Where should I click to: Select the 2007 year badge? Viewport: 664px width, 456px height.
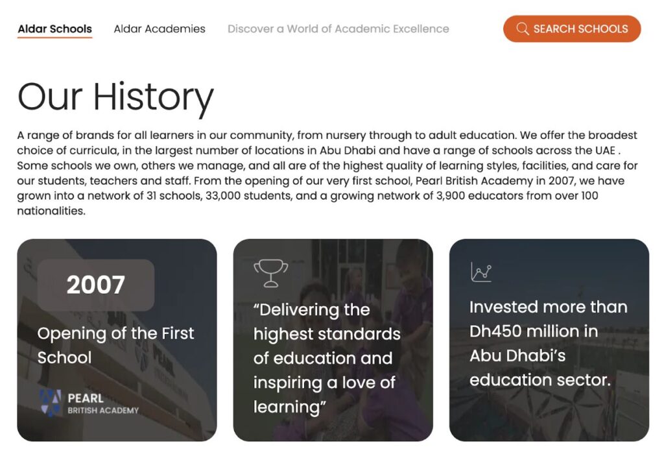tap(96, 285)
